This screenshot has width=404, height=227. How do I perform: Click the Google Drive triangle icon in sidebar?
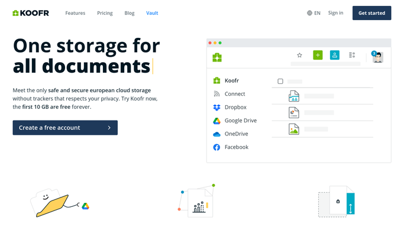(x=216, y=121)
